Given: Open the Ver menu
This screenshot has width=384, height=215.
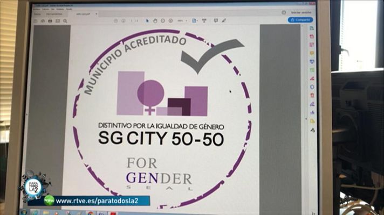Looking at the screenshot, I should point(53,9).
